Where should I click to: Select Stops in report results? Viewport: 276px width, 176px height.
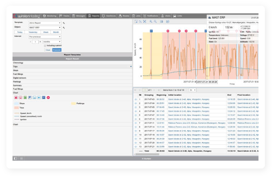16,71
